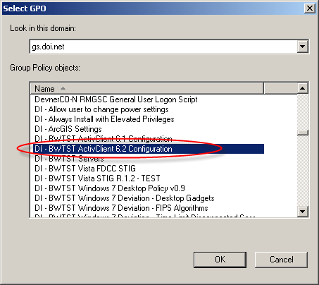
Task: Select DI - Allow user to change power settings
Action: point(101,109)
